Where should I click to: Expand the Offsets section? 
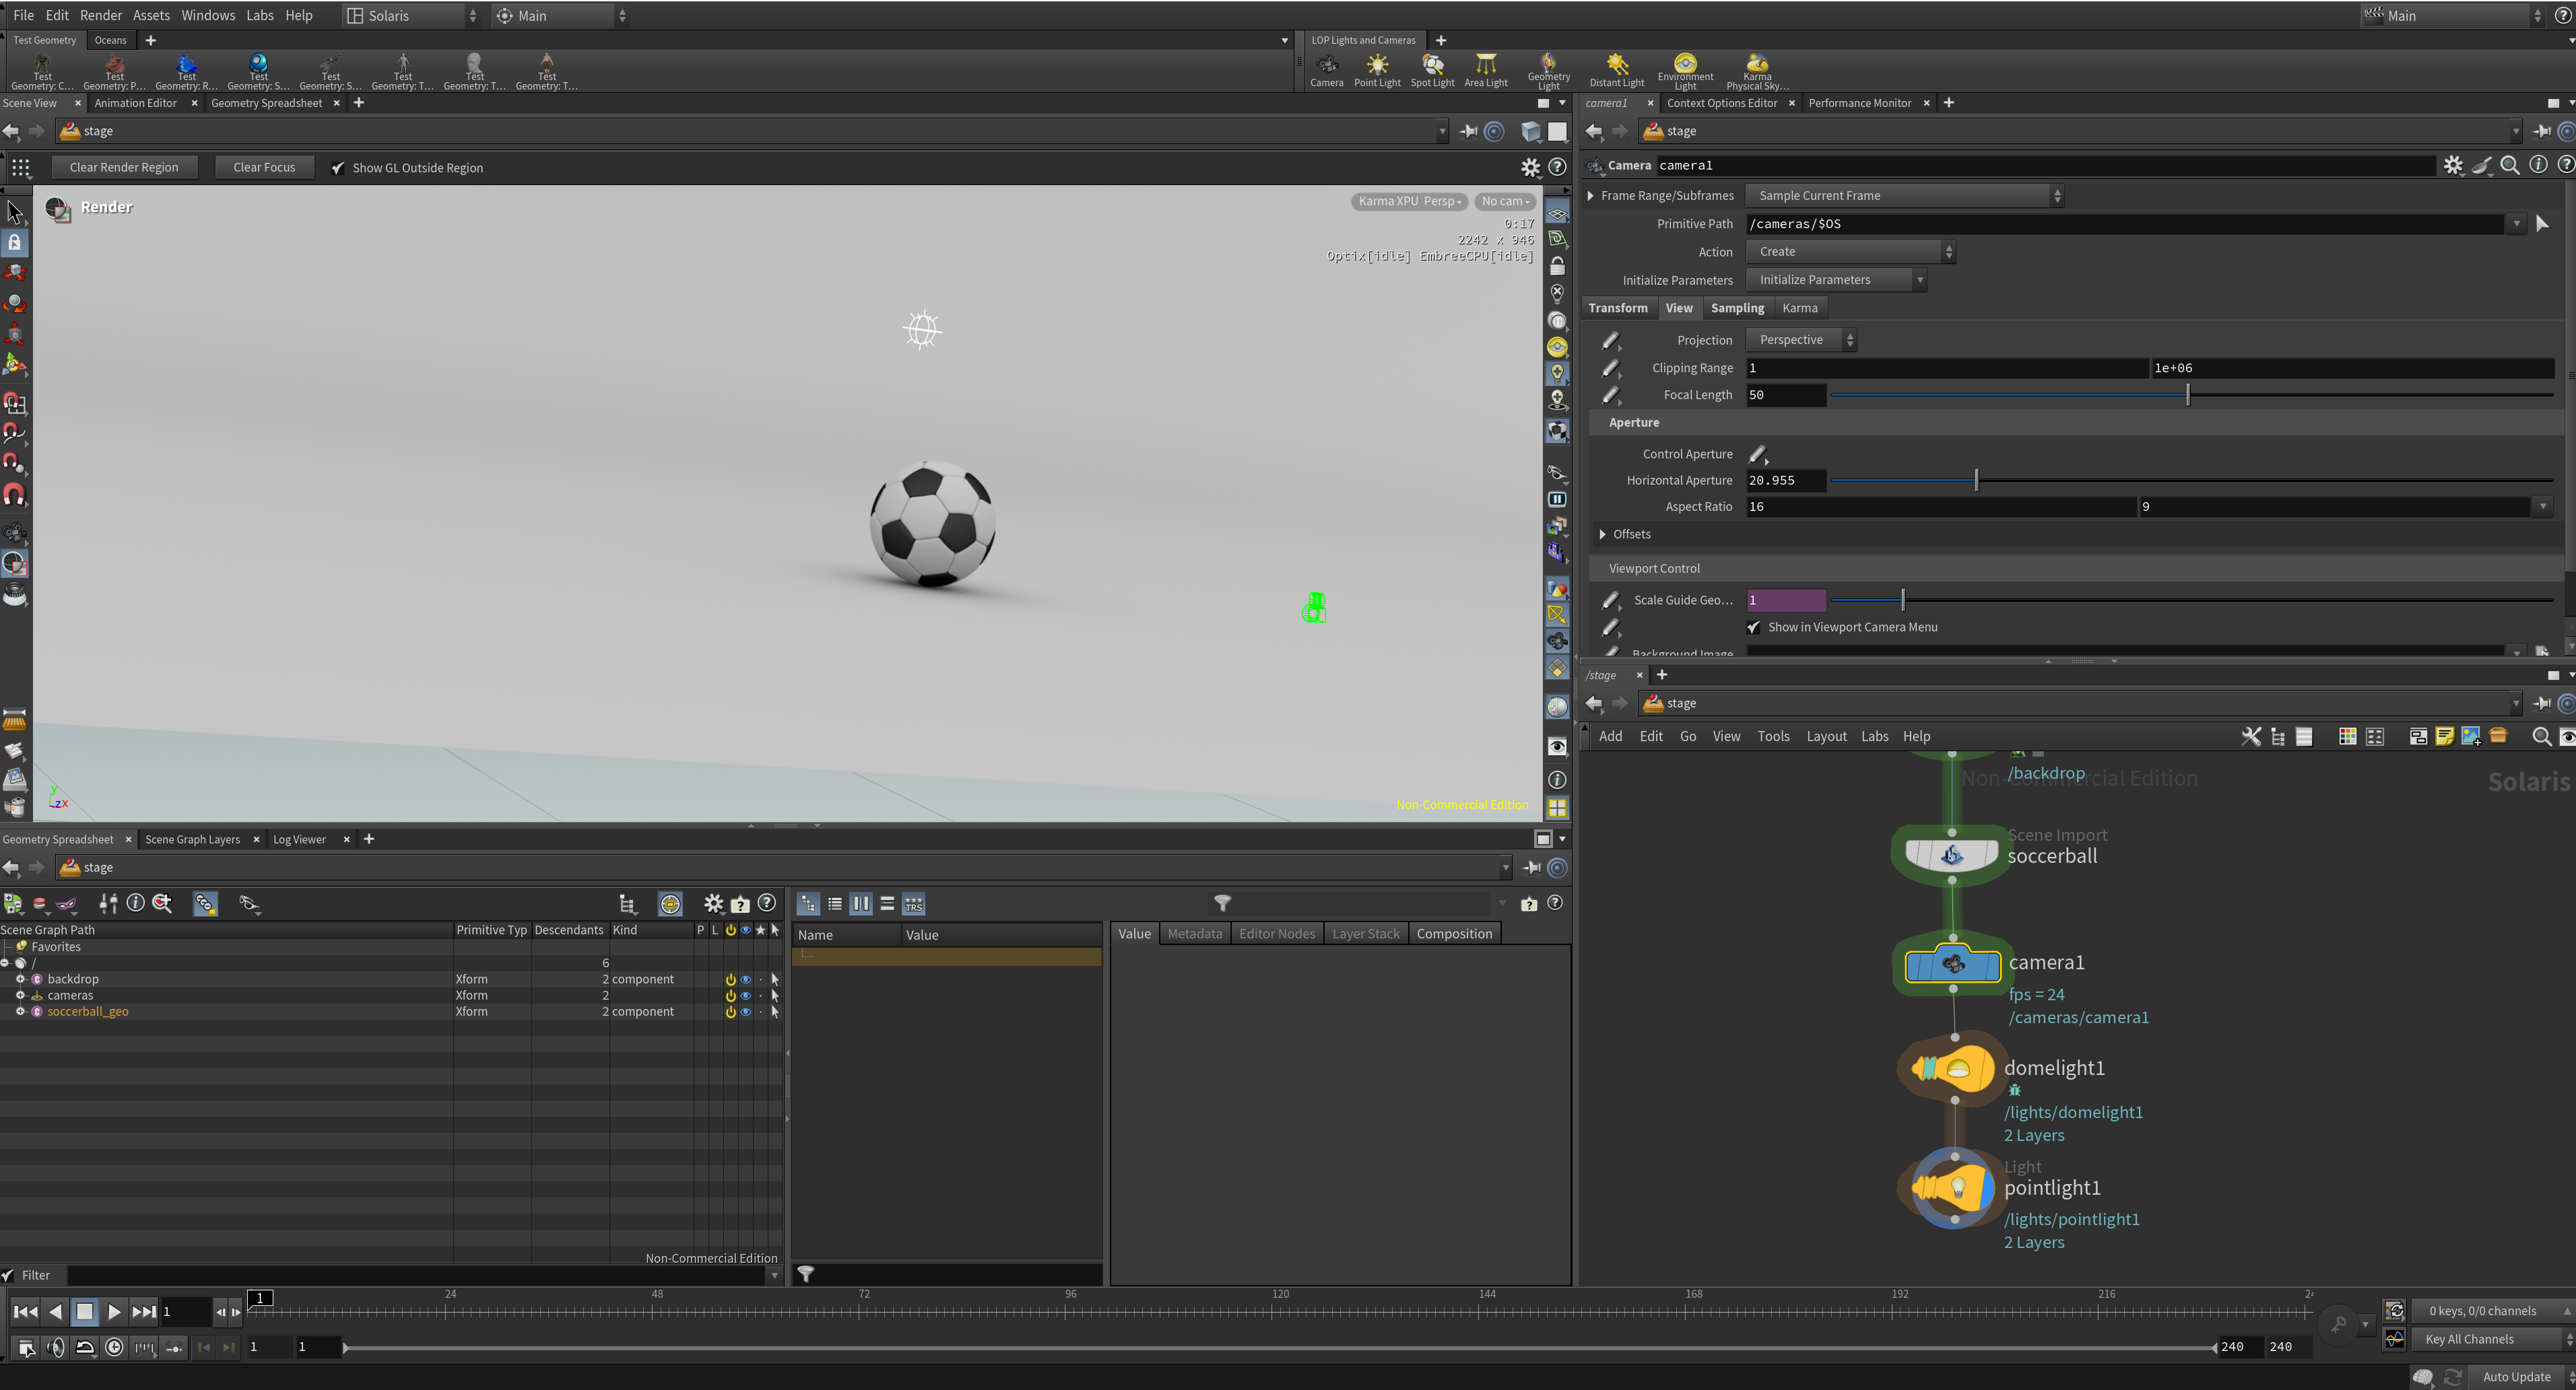tap(1602, 534)
